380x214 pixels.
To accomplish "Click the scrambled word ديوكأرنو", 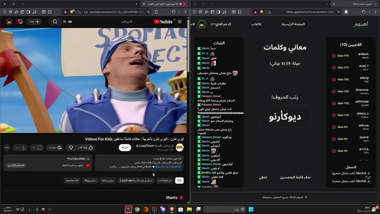I will click(x=285, y=117).
